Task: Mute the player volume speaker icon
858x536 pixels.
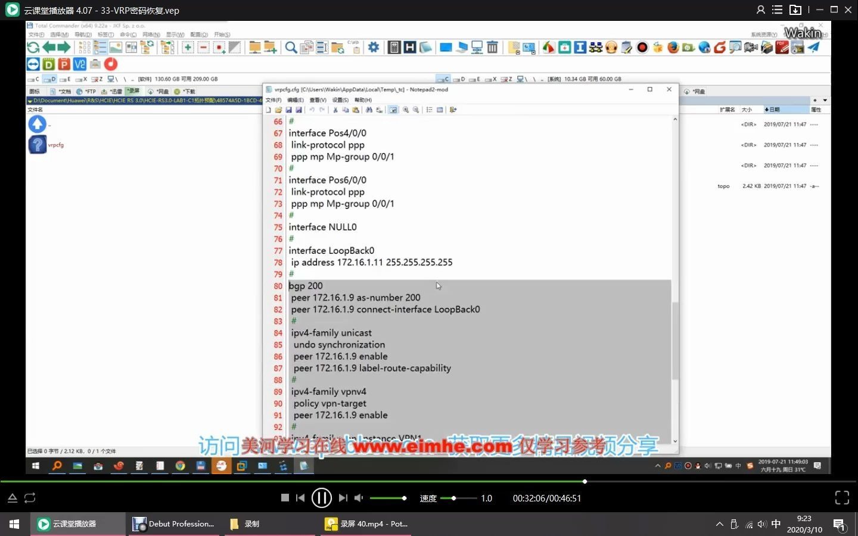Action: point(359,498)
